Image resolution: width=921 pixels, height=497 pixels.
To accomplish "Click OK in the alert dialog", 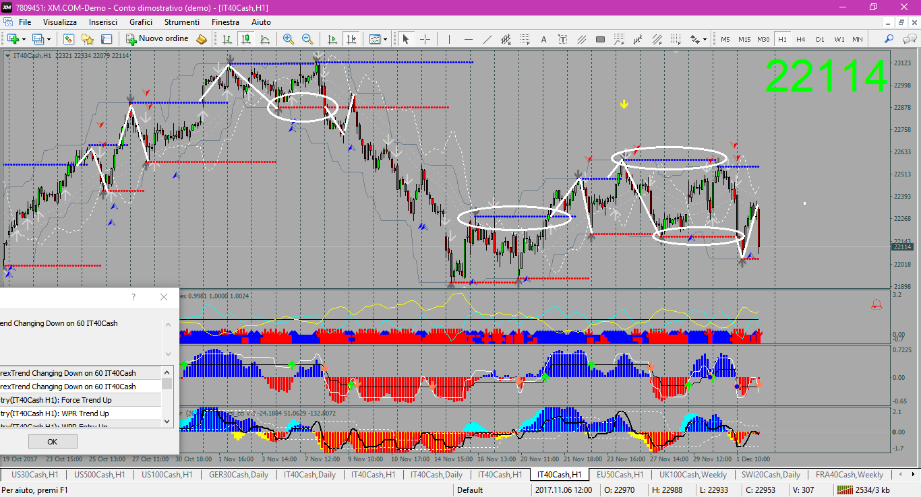I will (x=53, y=442).
